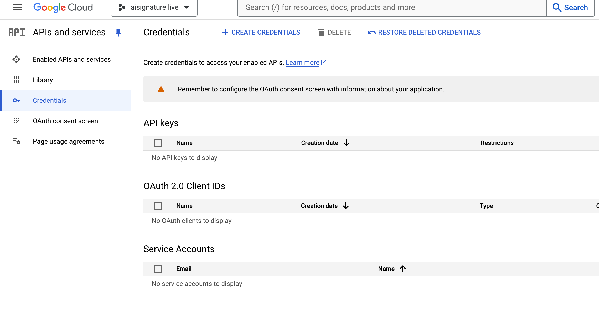The image size is (599, 322).
Task: Open the aisignature live project selector
Action: pos(154,7)
